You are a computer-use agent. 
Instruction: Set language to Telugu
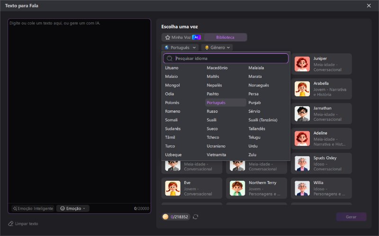click(254, 137)
